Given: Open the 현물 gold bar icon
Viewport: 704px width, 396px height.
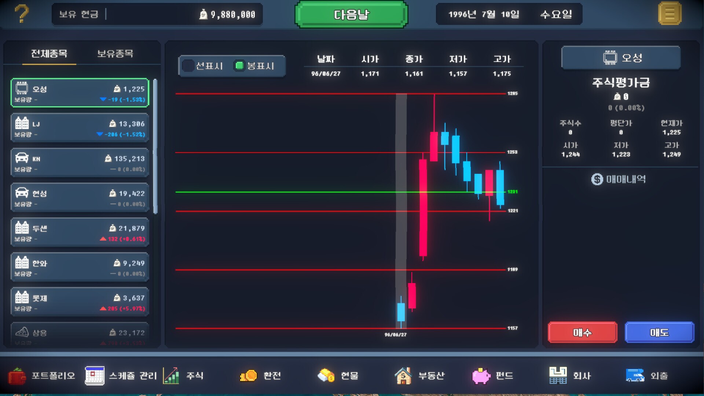Looking at the screenshot, I should pos(326,376).
